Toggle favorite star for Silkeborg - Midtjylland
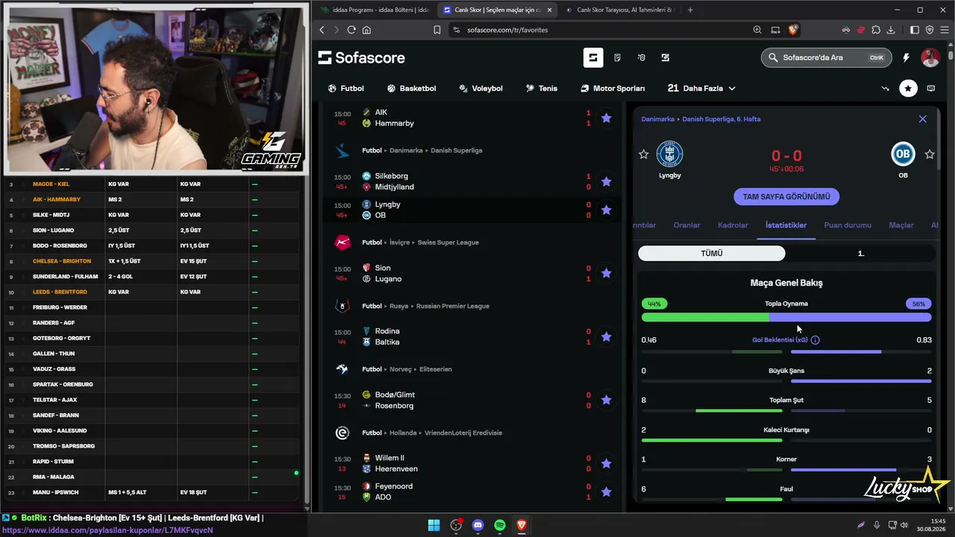The width and height of the screenshot is (955, 537). point(607,181)
